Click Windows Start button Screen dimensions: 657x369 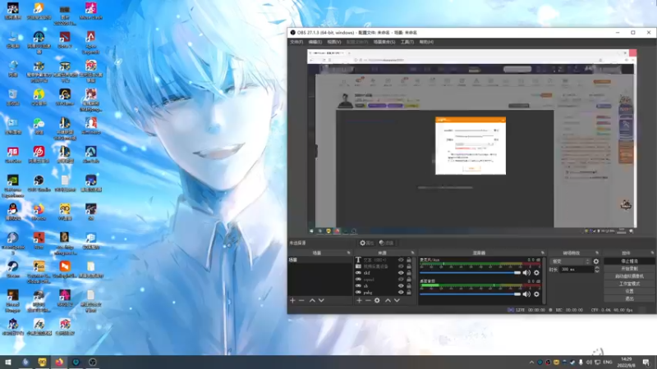coord(8,362)
